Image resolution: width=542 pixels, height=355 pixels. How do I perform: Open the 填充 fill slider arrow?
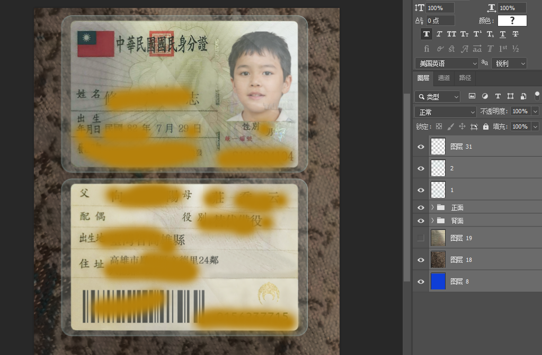[x=536, y=126]
